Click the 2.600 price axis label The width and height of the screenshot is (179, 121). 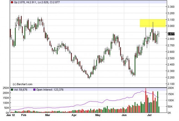click(x=171, y=52)
